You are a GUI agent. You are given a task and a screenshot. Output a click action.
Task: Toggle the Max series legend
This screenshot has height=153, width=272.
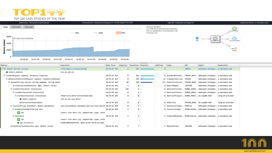[x=74, y=33]
